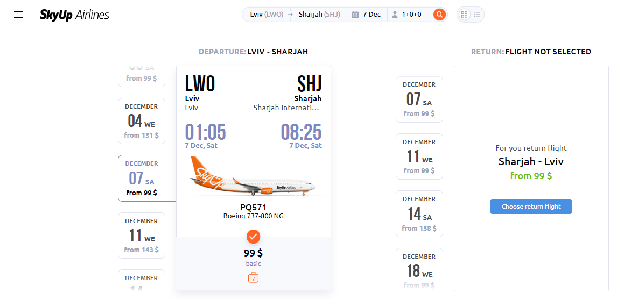This screenshot has height=299, width=631.
Task: Select departure date December 04 WE
Action: [x=141, y=121]
